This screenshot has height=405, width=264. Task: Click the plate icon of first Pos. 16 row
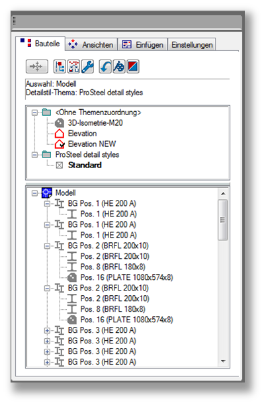coord(72,277)
